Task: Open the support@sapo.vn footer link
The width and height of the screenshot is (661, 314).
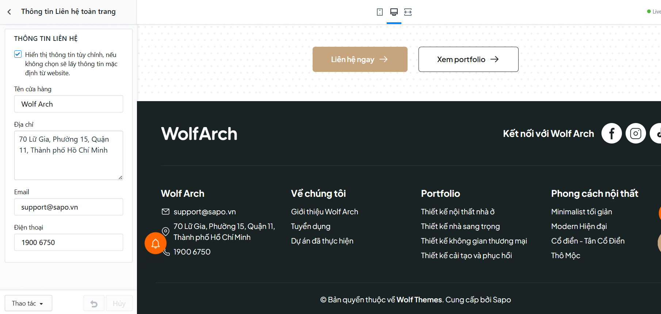Action: [205, 212]
